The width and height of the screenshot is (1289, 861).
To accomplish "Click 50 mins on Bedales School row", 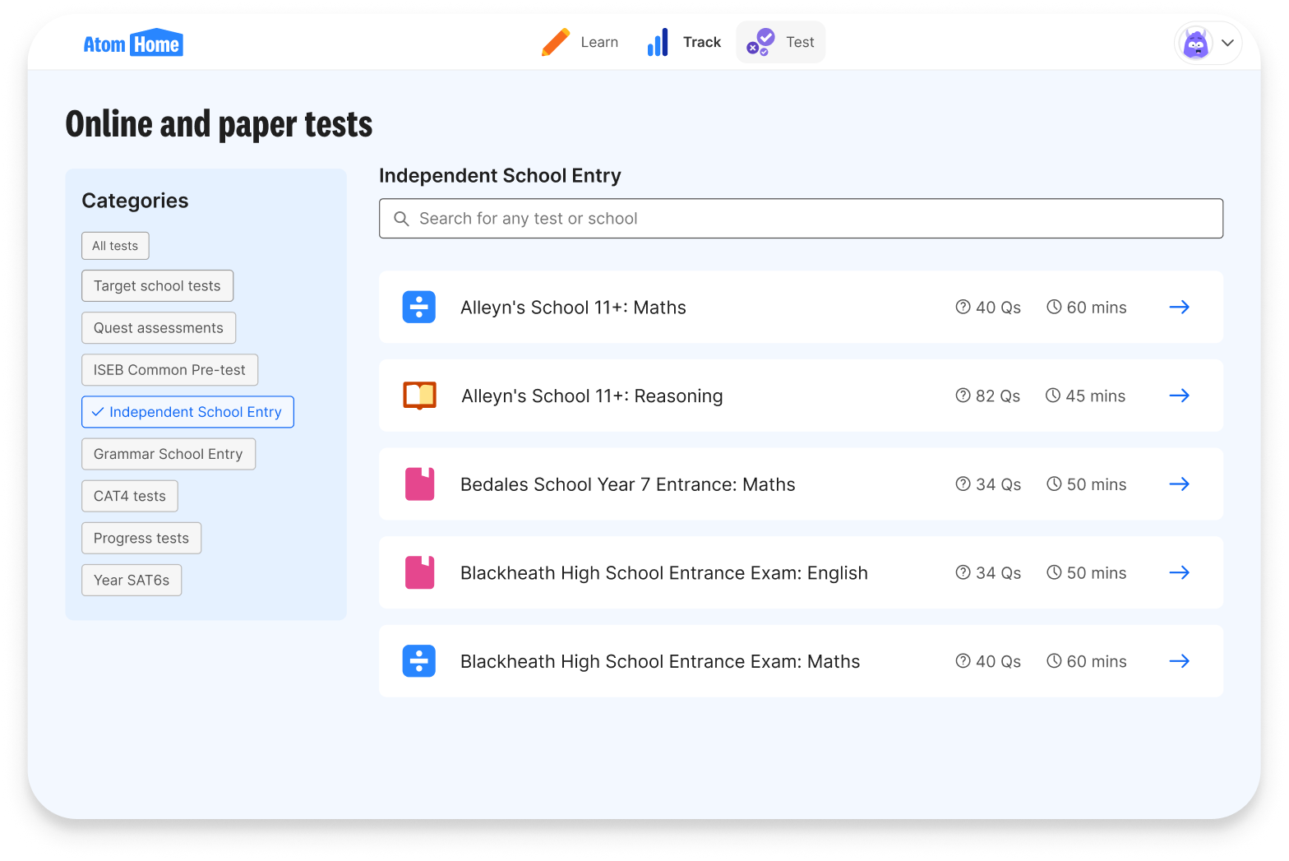I will pos(1086,484).
